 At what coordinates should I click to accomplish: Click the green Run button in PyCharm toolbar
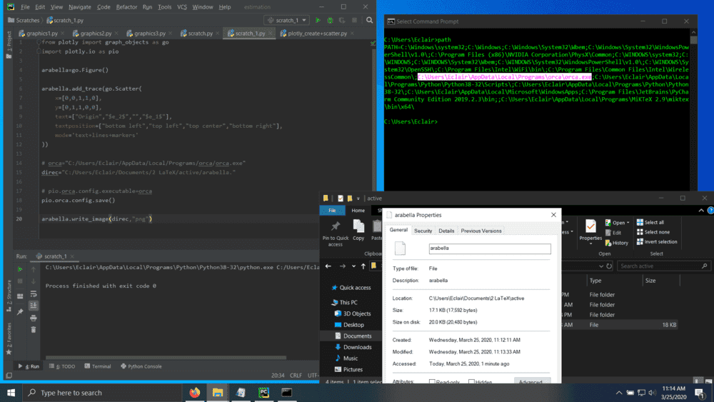[318, 21]
